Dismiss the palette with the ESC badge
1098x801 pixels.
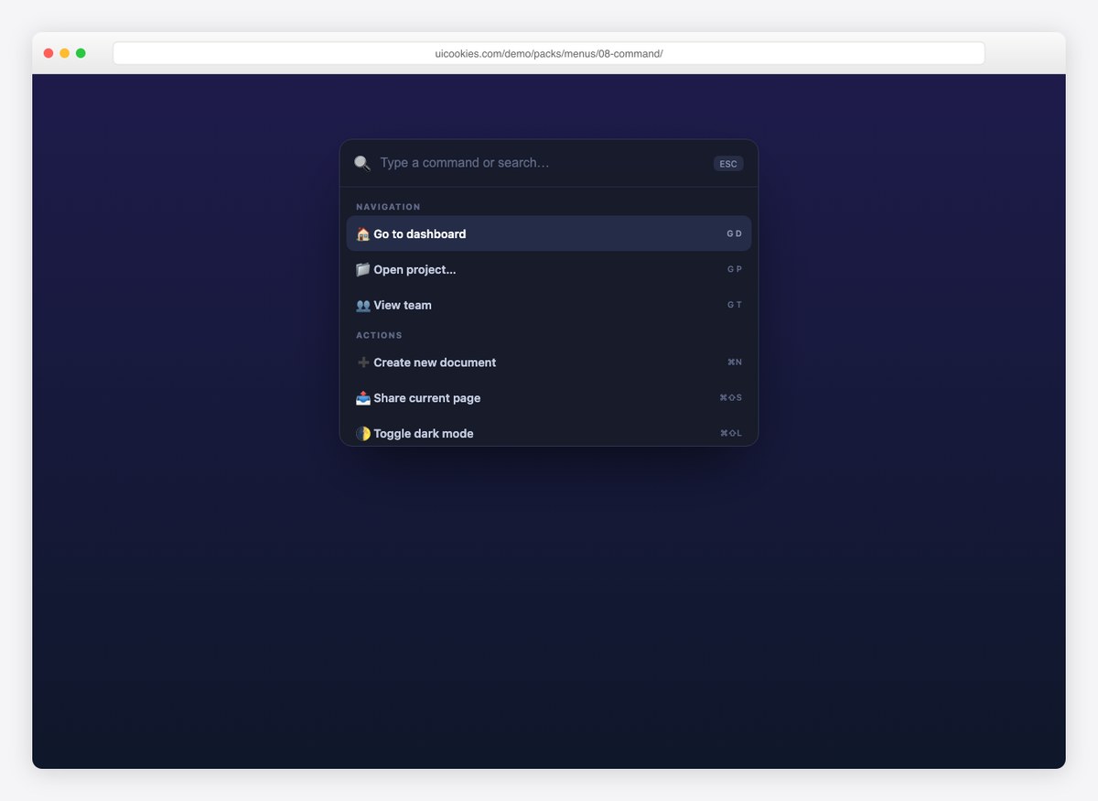coord(728,164)
